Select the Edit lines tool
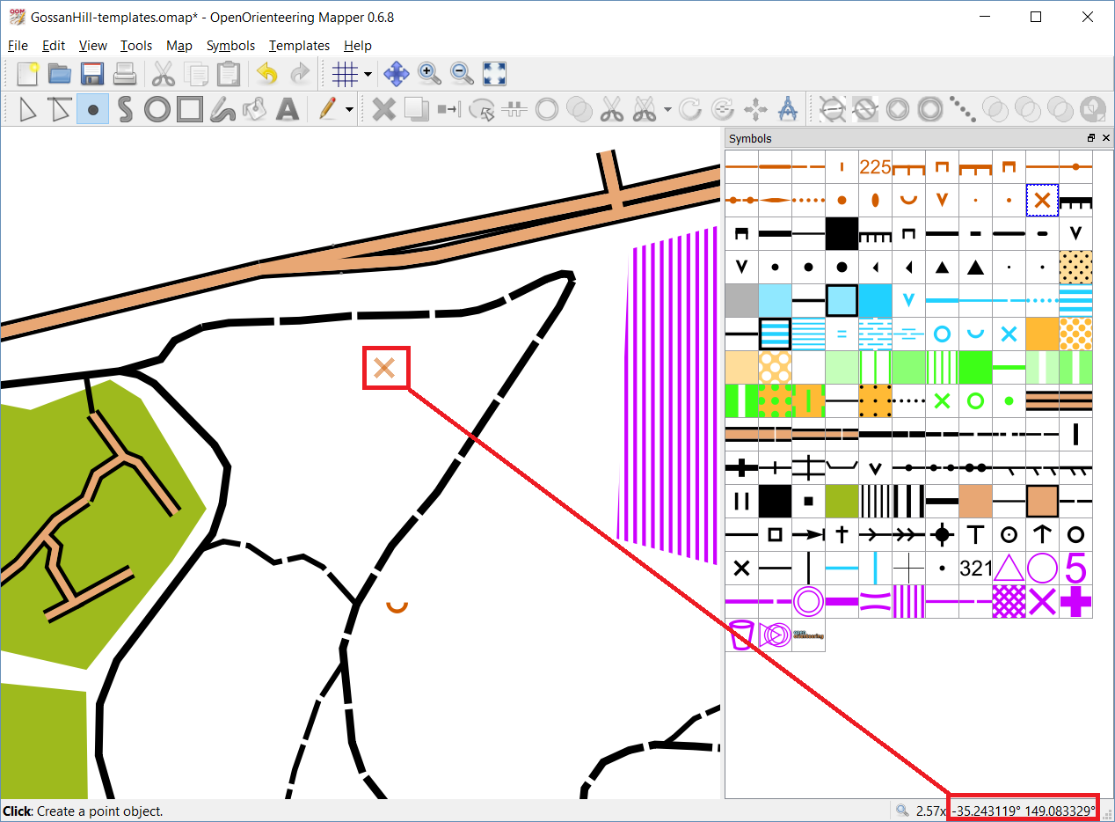The width and height of the screenshot is (1115, 822). pos(60,109)
